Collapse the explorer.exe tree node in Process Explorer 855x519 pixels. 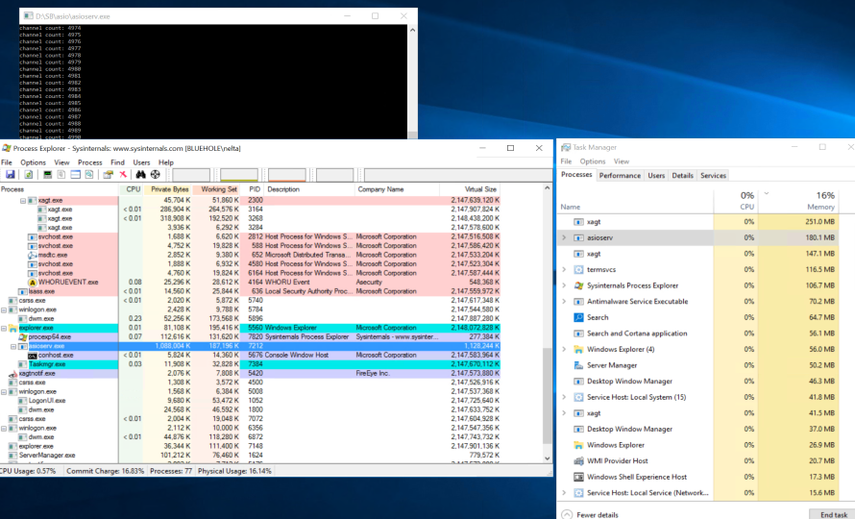(x=4, y=328)
